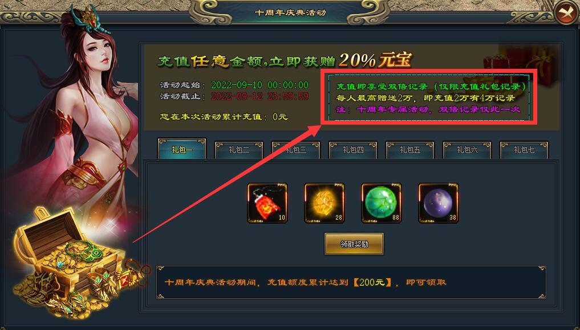The width and height of the screenshot is (580, 330).
Task: Click the 十周年庆典活动 title header
Action: [x=290, y=13]
